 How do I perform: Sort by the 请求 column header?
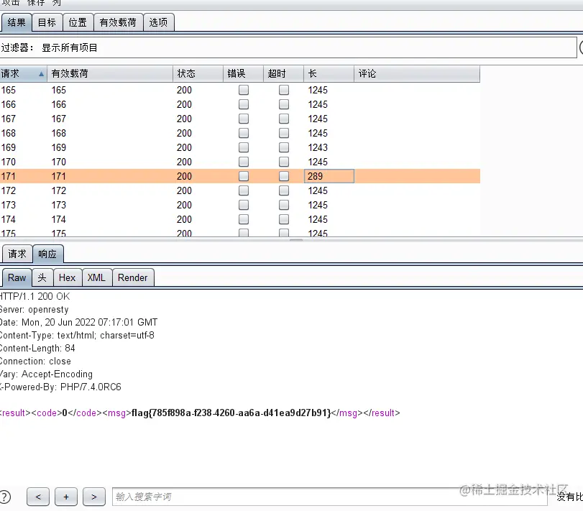[x=23, y=73]
